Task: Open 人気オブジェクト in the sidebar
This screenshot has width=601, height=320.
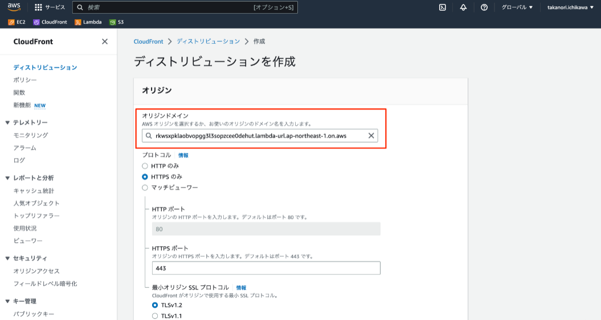Action: pyautogui.click(x=36, y=203)
